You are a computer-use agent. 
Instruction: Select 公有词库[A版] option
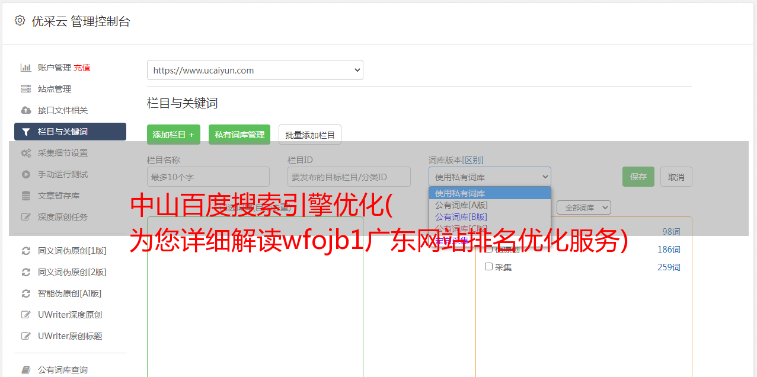pyautogui.click(x=490, y=205)
